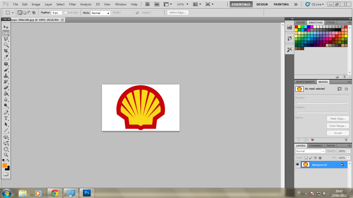Click the Refine Edge button
Viewport: 353px width, 198px height.
tap(178, 13)
